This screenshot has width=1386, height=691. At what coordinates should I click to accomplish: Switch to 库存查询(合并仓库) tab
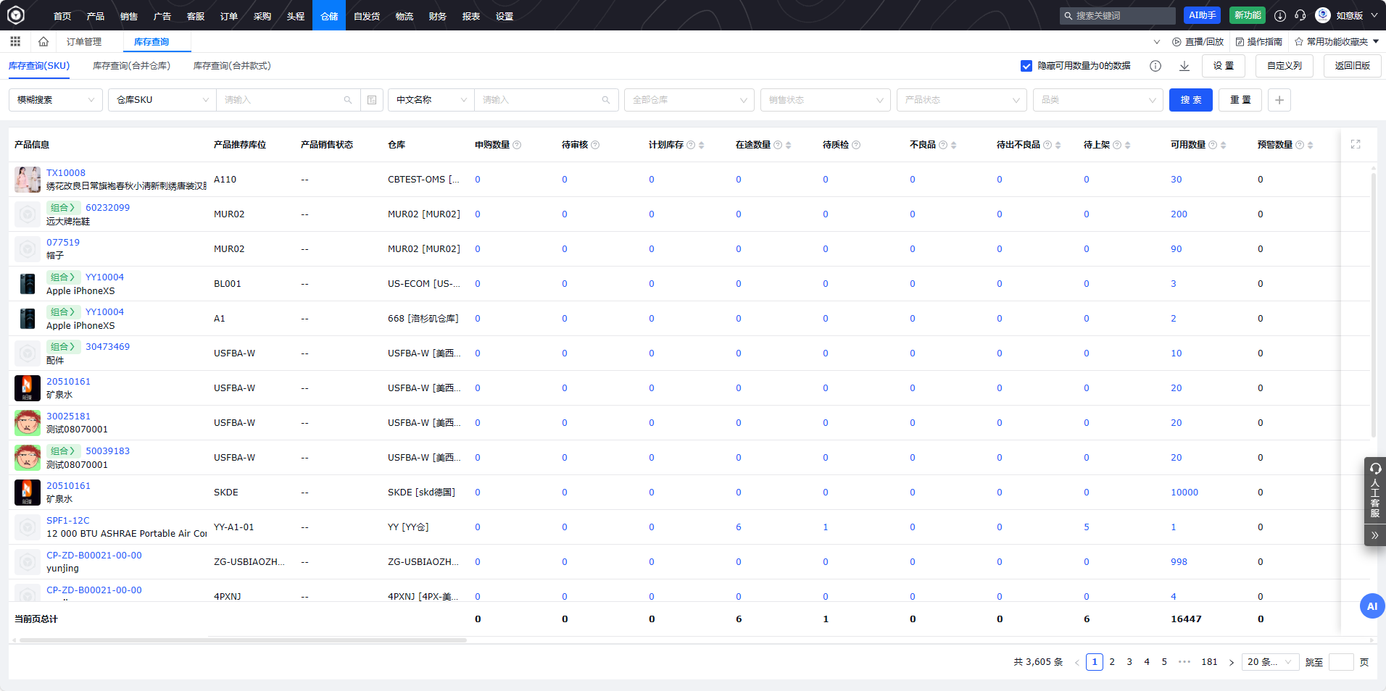point(131,66)
